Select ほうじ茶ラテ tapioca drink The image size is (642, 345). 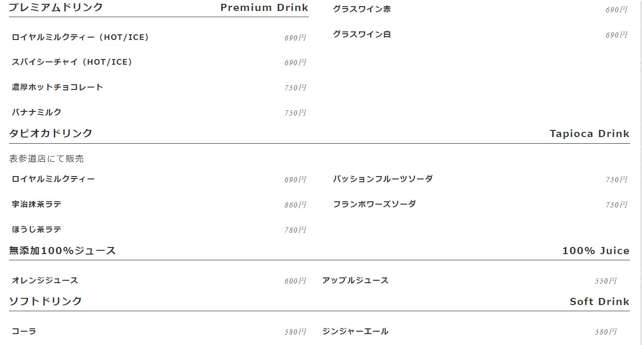pyautogui.click(x=37, y=230)
